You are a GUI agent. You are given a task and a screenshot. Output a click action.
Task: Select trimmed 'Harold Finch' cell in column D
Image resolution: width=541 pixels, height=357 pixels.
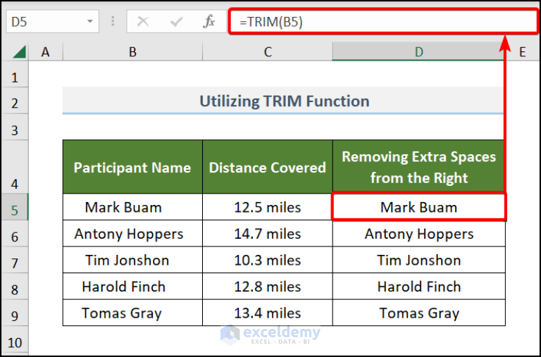point(418,287)
